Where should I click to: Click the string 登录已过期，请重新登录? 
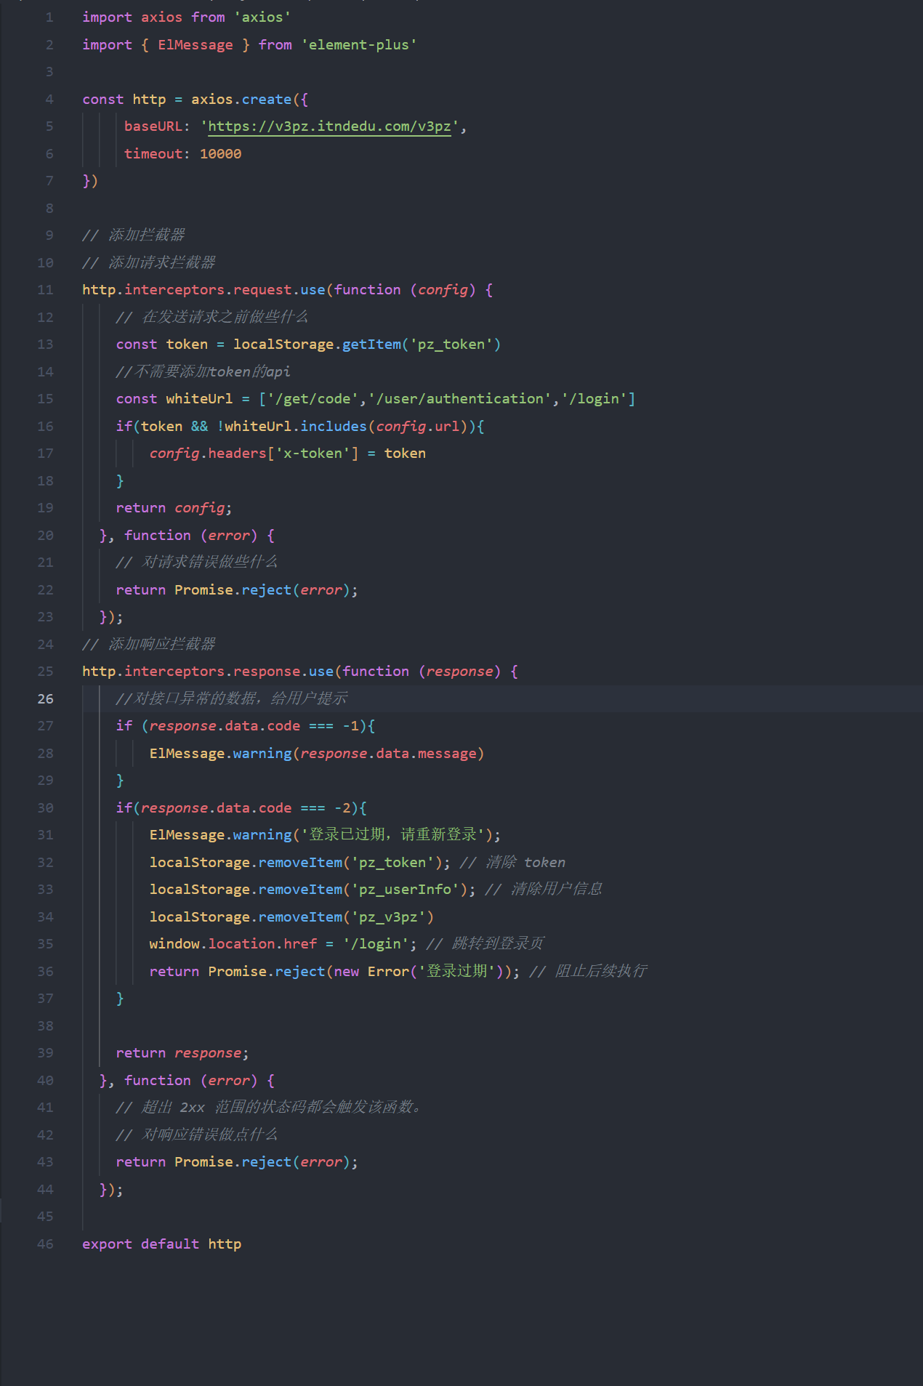click(392, 835)
